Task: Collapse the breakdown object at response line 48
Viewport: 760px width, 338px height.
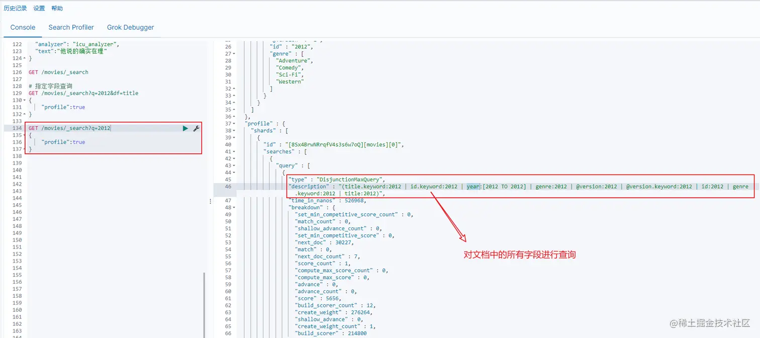Action: [x=234, y=207]
